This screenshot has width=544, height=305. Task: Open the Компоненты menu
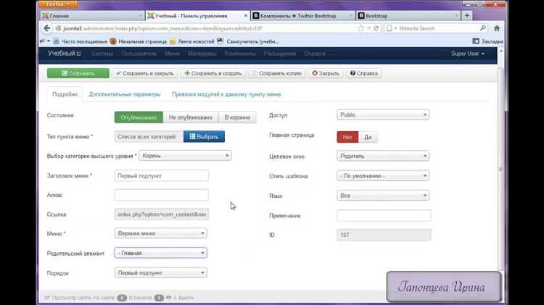point(240,54)
